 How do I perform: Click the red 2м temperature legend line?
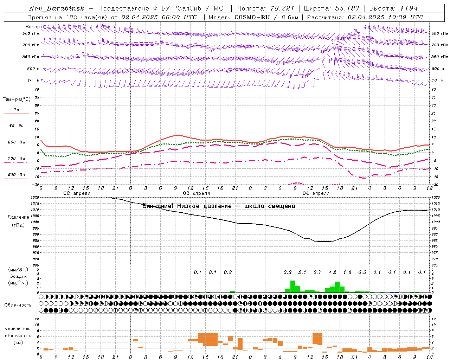point(16,114)
